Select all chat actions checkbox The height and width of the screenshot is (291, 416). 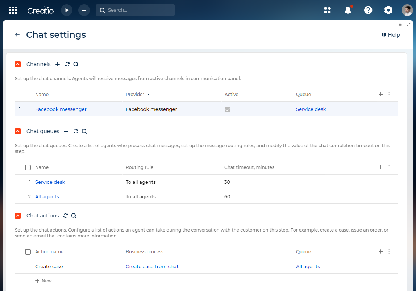pos(28,252)
